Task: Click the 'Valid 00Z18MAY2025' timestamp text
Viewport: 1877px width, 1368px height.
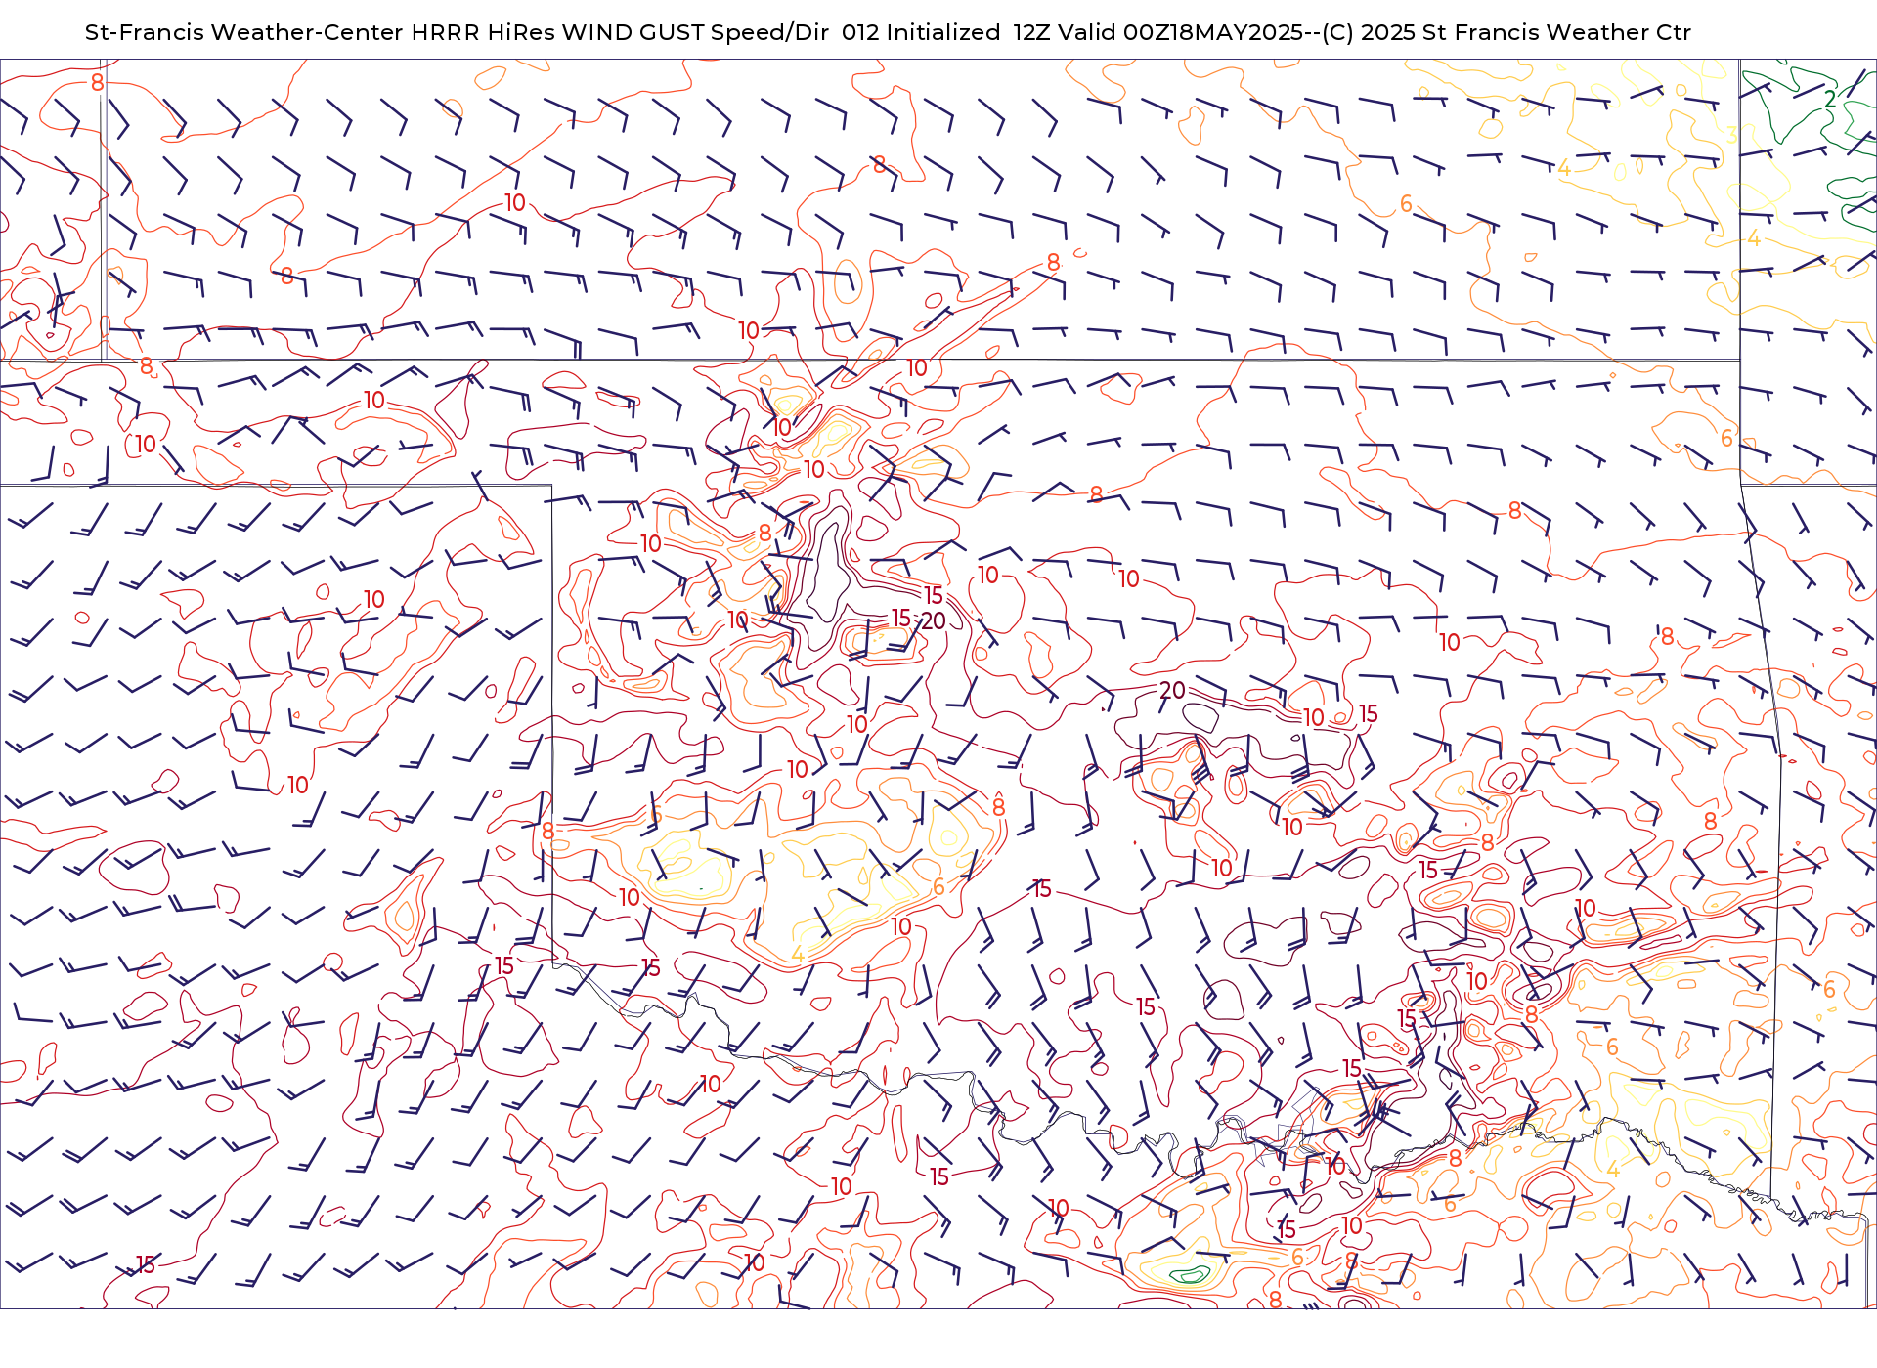Action: pyautogui.click(x=1180, y=32)
